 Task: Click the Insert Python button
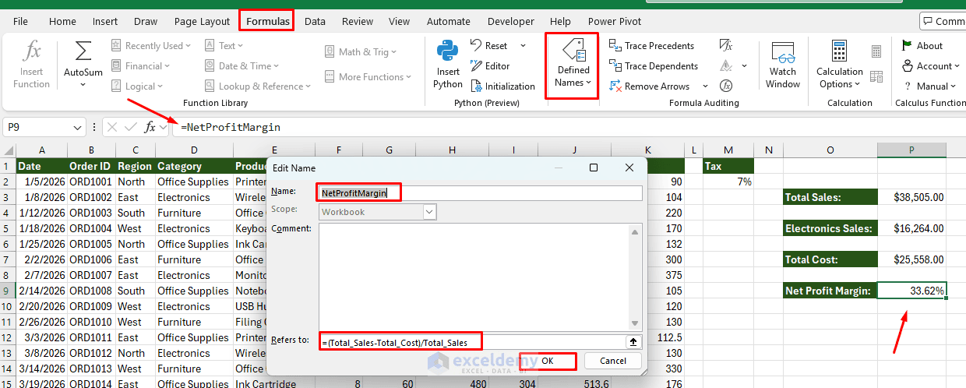click(448, 64)
